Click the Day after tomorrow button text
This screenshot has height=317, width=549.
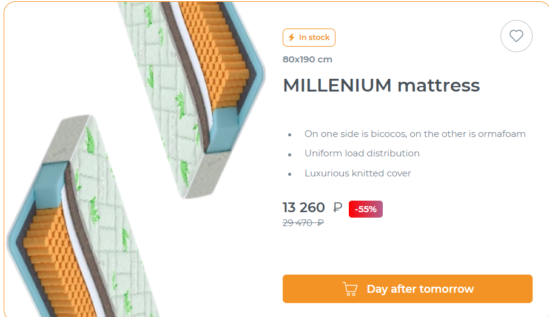[420, 289]
